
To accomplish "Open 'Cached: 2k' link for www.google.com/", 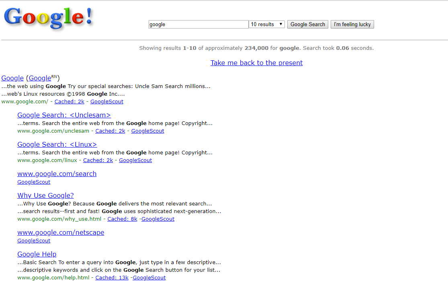I will pos(70,101).
